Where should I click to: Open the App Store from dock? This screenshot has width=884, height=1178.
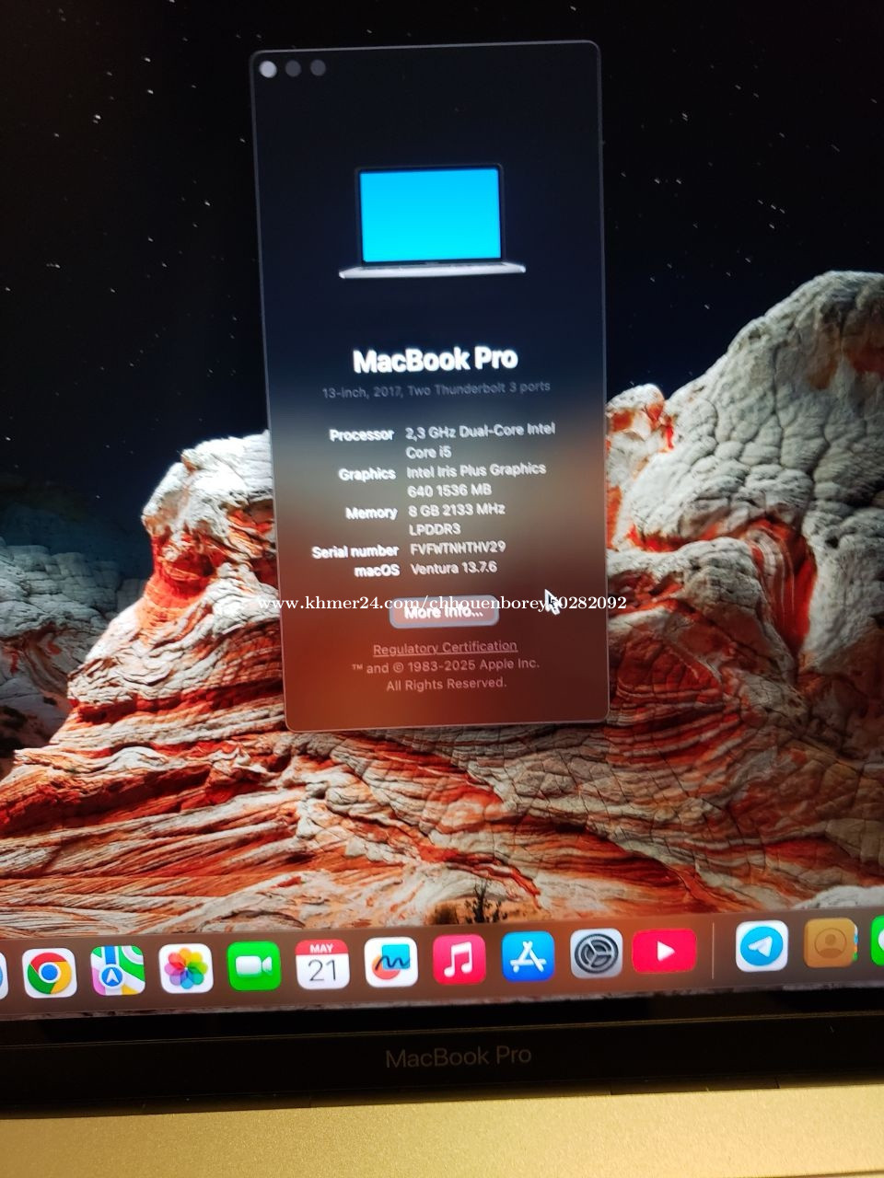[x=528, y=956]
